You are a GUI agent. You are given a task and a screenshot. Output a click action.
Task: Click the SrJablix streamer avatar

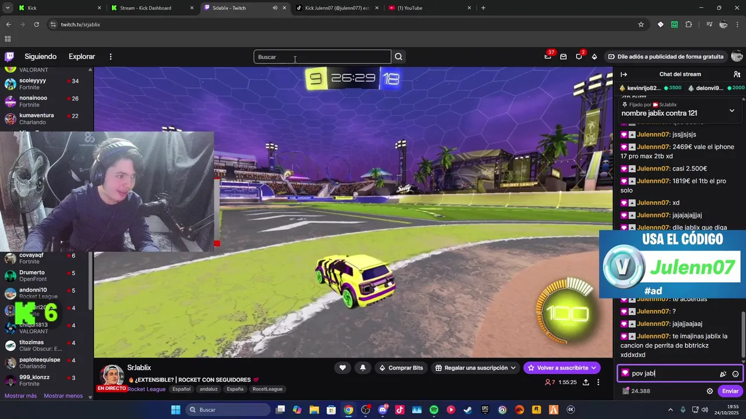(112, 375)
